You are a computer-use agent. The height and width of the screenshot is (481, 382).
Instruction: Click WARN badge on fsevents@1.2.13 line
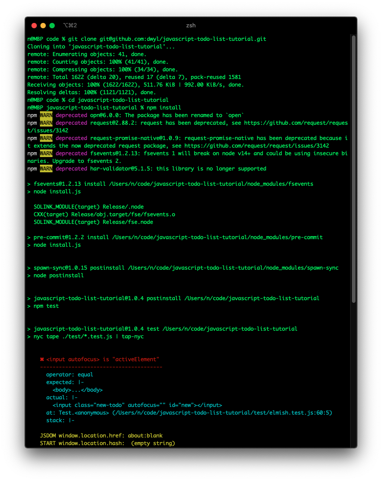pos(46,153)
